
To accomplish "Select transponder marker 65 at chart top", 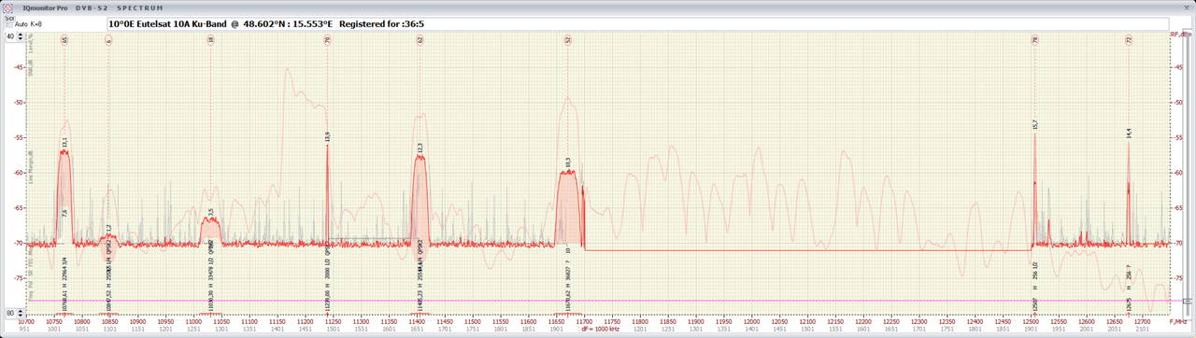I will click(x=64, y=40).
